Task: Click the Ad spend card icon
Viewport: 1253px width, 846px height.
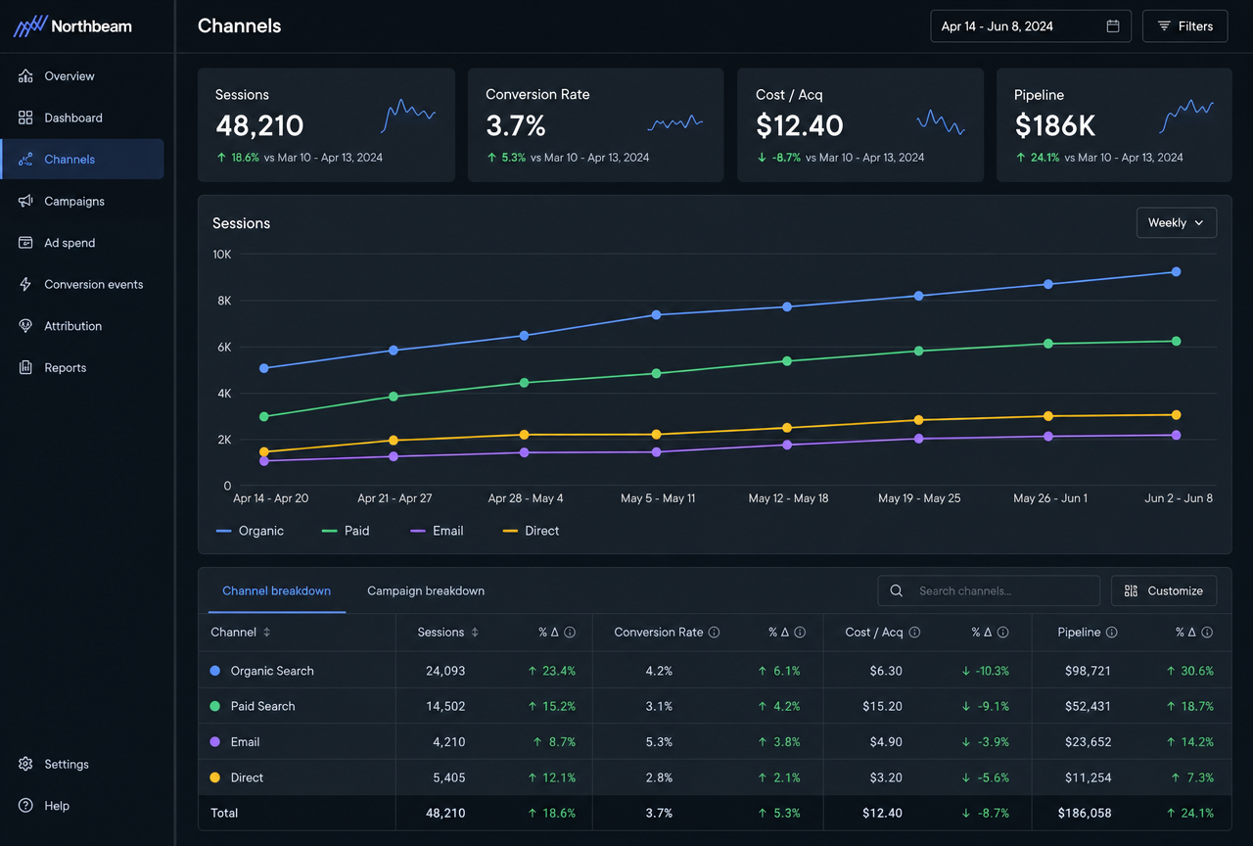Action: tap(25, 243)
